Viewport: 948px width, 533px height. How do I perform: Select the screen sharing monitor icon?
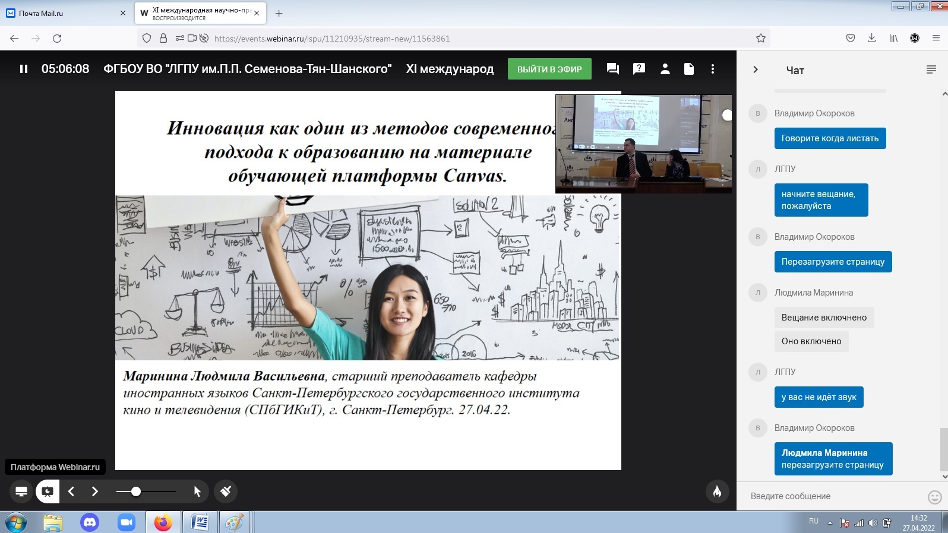pyautogui.click(x=21, y=491)
